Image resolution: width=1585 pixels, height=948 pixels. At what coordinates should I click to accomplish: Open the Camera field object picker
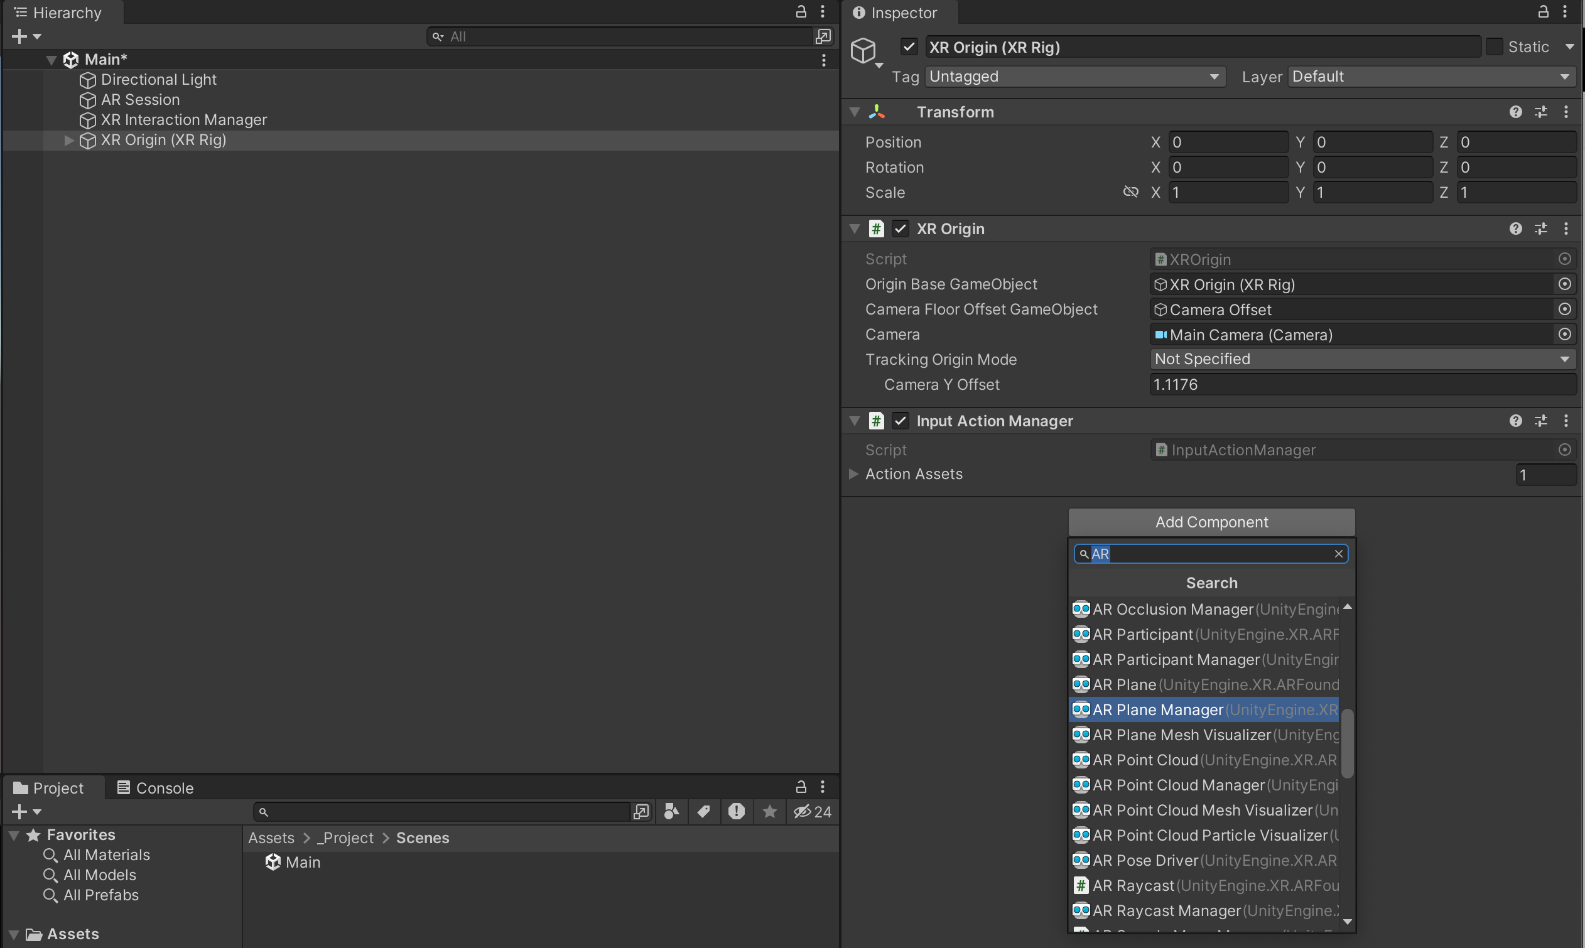(1564, 335)
